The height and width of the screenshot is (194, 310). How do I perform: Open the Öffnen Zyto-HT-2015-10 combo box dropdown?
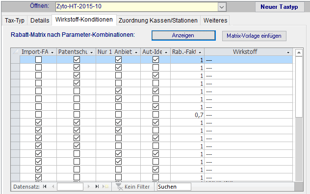coord(222,7)
